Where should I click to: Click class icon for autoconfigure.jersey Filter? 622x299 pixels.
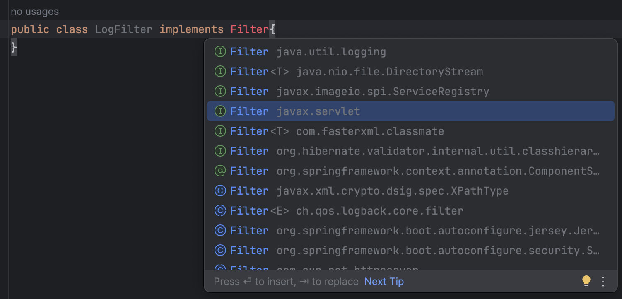[220, 231]
